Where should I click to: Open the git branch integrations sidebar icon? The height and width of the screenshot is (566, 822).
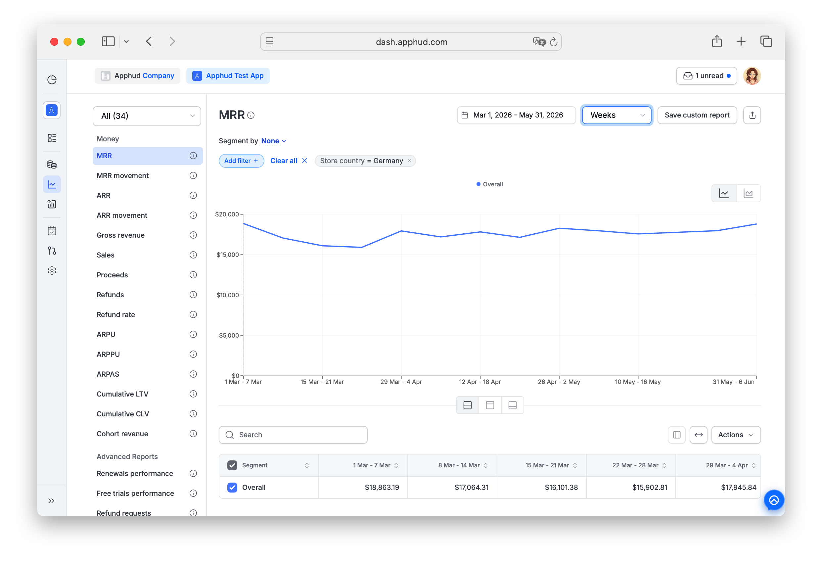pyautogui.click(x=52, y=251)
